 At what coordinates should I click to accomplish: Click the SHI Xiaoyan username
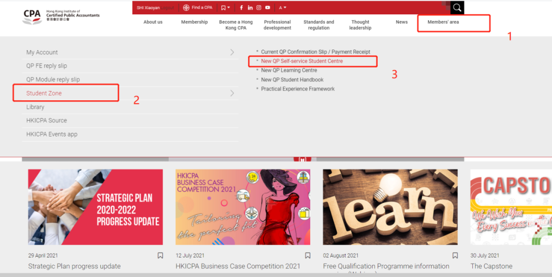tap(148, 8)
